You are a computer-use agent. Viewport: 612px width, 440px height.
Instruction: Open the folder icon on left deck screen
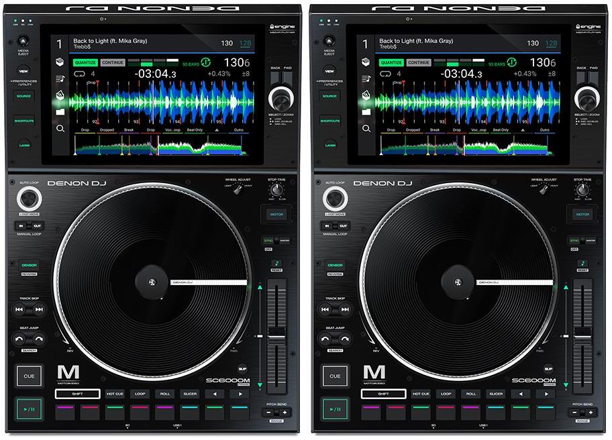point(60,112)
